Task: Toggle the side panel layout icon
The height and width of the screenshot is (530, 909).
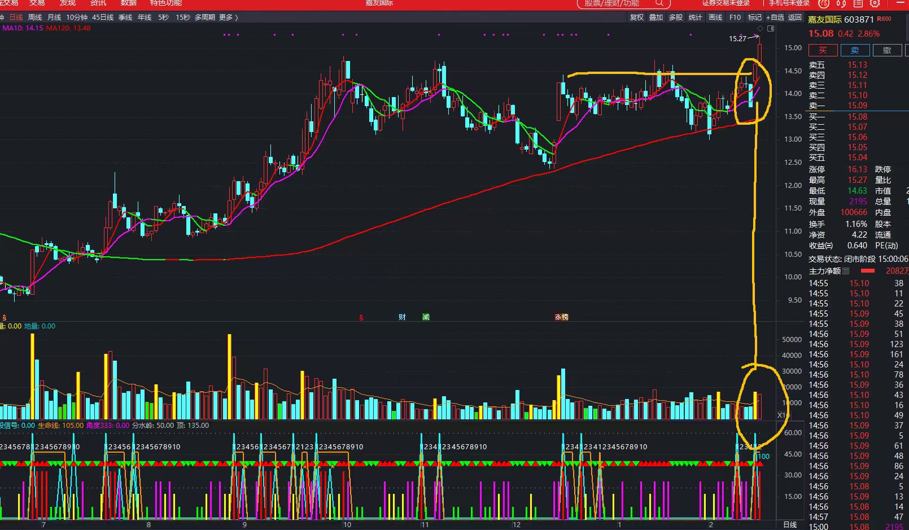Action: 771,28
